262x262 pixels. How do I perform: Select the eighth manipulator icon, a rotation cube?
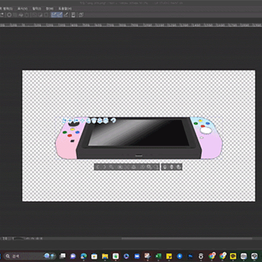coord(105,121)
